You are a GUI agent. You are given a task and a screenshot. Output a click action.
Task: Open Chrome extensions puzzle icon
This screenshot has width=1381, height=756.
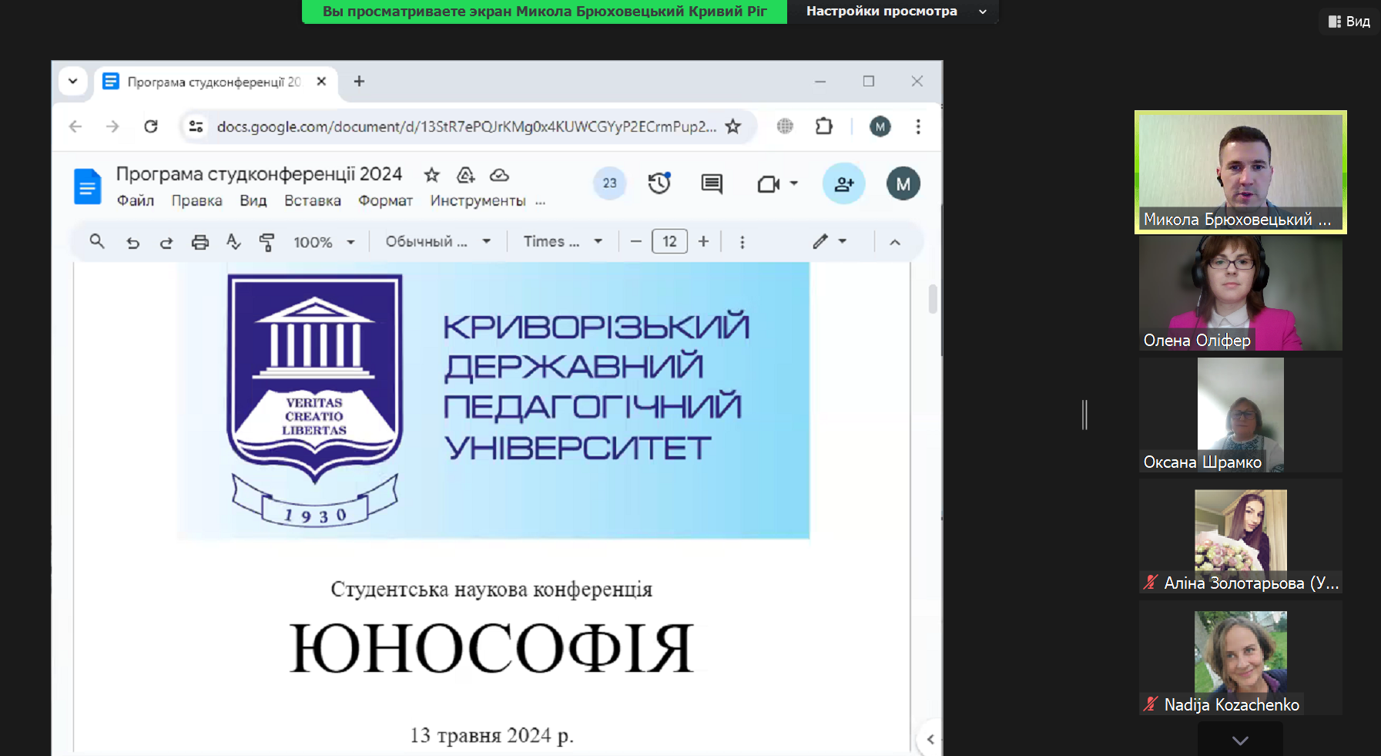point(824,126)
